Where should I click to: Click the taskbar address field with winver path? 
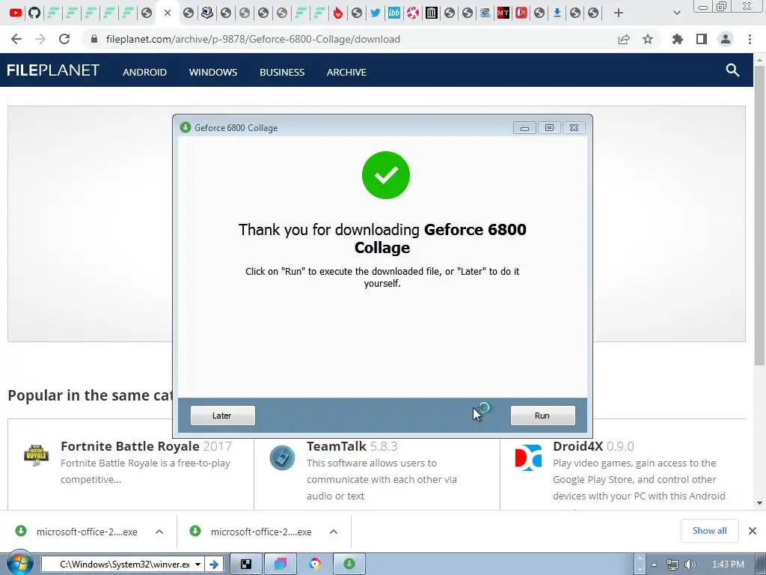pyautogui.click(x=125, y=565)
